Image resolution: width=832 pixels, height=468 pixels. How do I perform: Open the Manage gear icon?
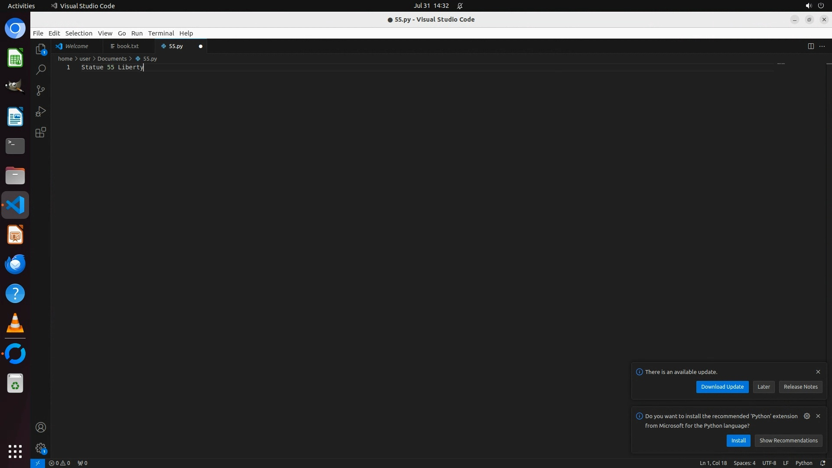tap(41, 448)
